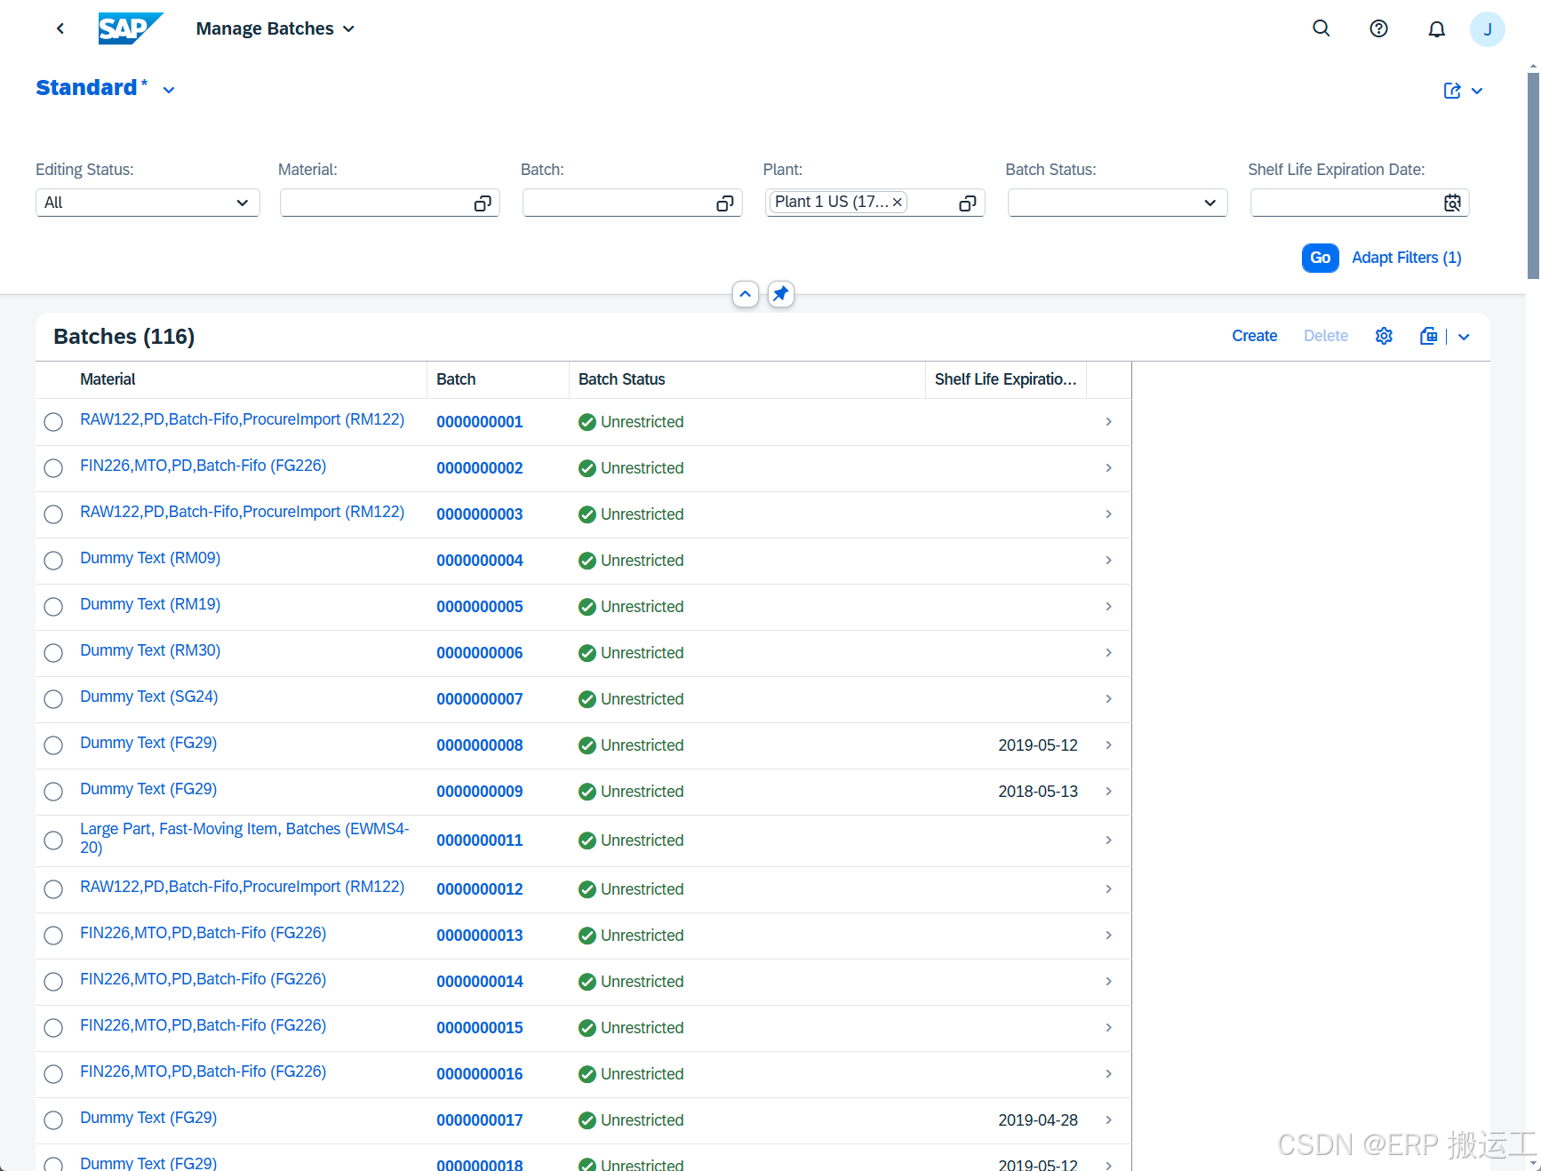Image resolution: width=1541 pixels, height=1171 pixels.
Task: Click the Batch column header
Action: tap(456, 379)
